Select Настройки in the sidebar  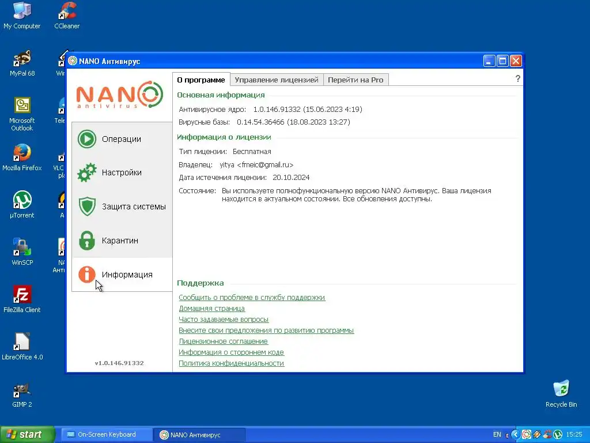[x=122, y=172]
